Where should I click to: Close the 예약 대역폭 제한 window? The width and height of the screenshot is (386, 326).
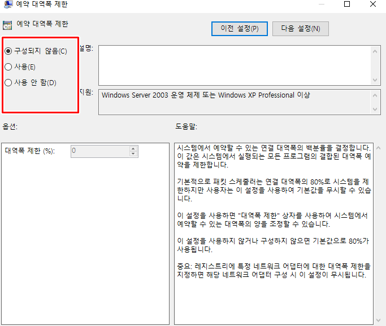coord(373,4)
